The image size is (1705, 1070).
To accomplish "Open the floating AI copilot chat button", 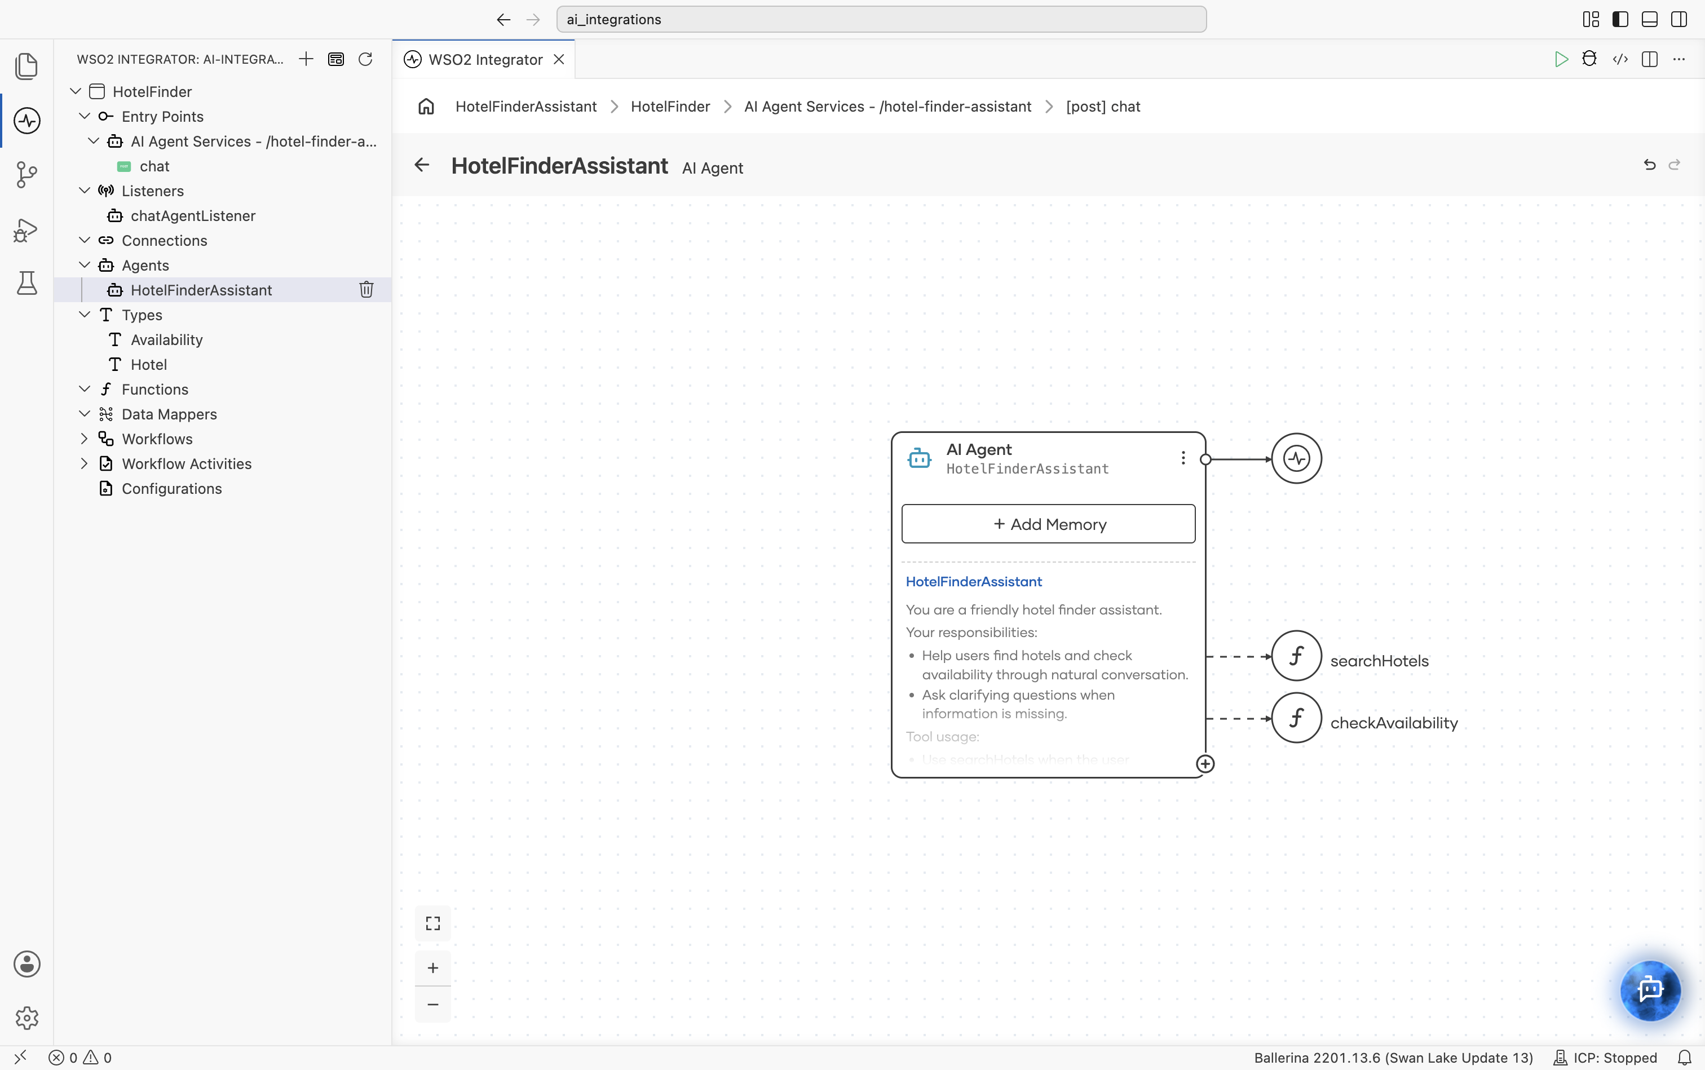I will click(x=1650, y=989).
